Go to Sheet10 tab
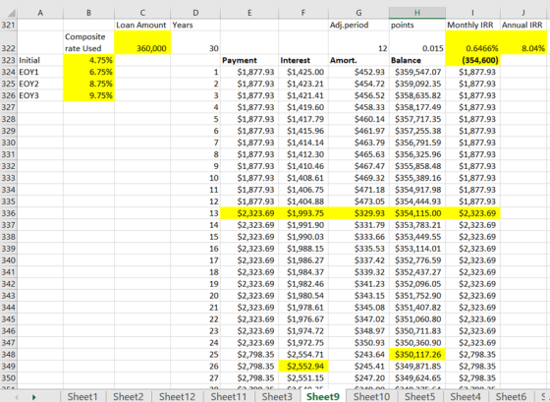Viewport: 550px width, 402px height. 372,397
